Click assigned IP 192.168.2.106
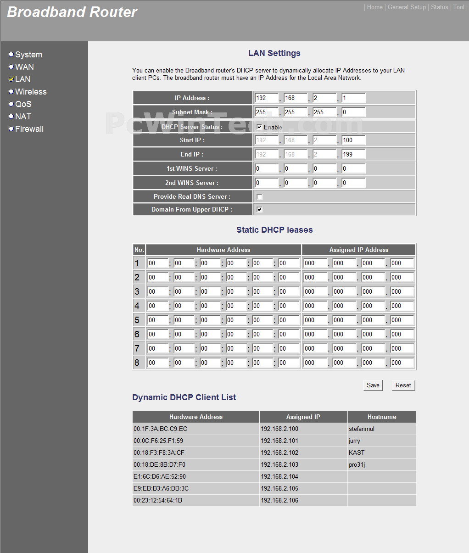 click(279, 500)
